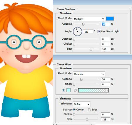The height and width of the screenshot is (125, 132).
Task: Toggle the Use Global Light checkbox
Action: click(x=99, y=31)
